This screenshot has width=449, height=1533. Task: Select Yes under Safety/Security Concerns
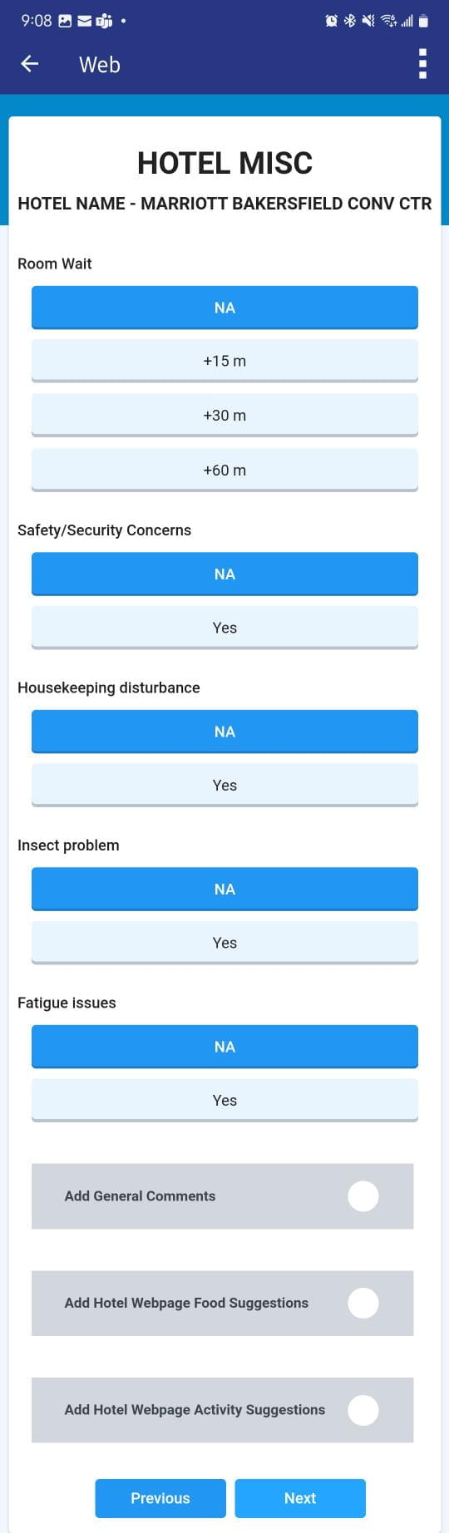[x=224, y=628]
